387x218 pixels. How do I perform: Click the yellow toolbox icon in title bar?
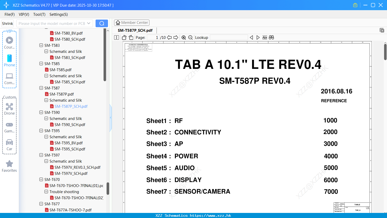[355, 5]
